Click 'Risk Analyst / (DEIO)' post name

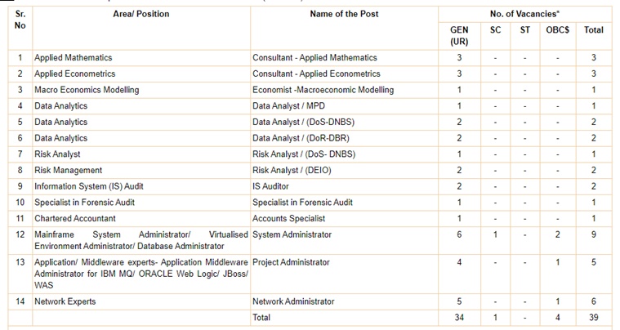click(x=292, y=171)
